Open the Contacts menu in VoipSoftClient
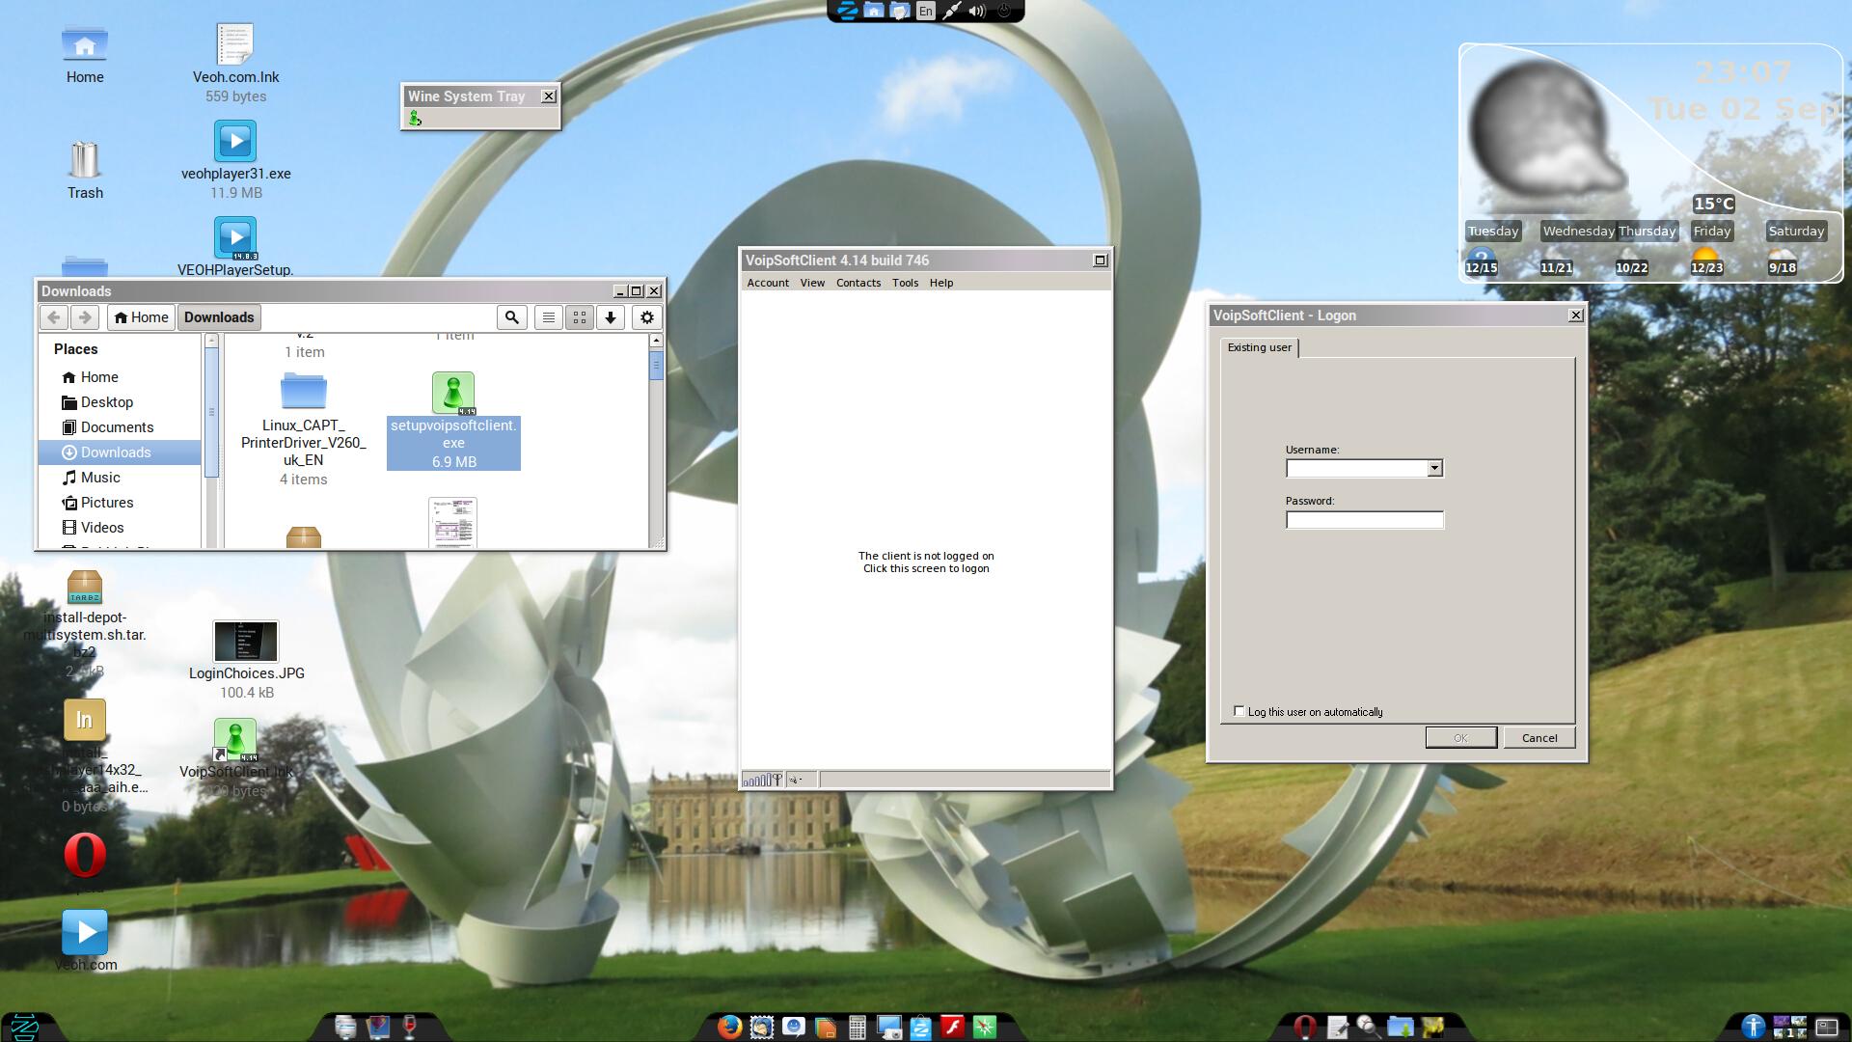This screenshot has width=1852, height=1042. point(858,283)
